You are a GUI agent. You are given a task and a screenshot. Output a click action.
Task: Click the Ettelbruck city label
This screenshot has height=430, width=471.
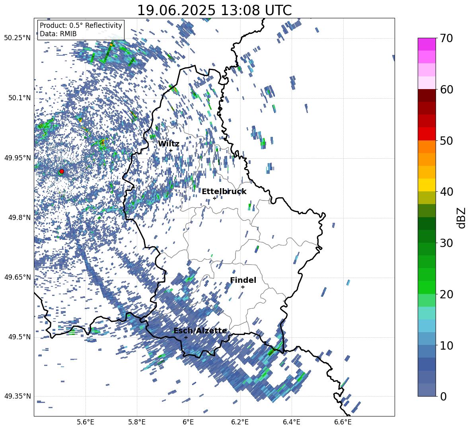pos(224,192)
